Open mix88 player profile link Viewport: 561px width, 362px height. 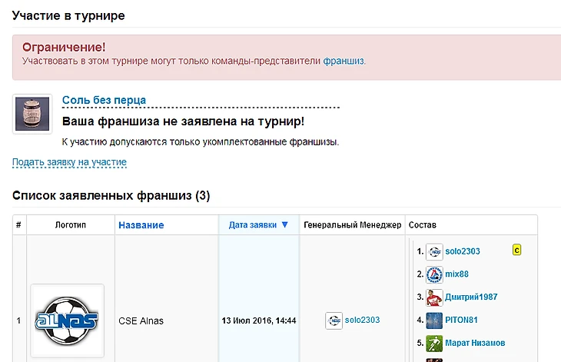click(x=456, y=274)
